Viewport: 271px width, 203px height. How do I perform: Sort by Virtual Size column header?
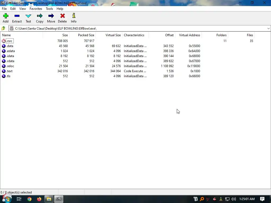tap(109, 35)
